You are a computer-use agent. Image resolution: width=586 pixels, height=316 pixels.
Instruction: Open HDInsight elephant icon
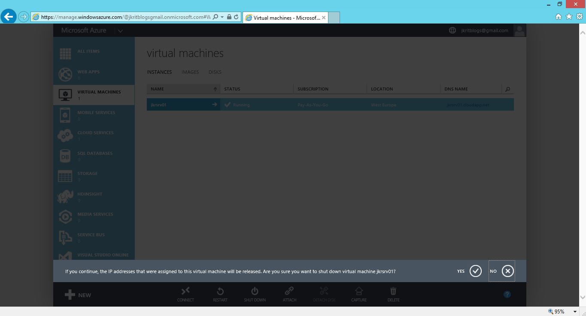pyautogui.click(x=65, y=196)
